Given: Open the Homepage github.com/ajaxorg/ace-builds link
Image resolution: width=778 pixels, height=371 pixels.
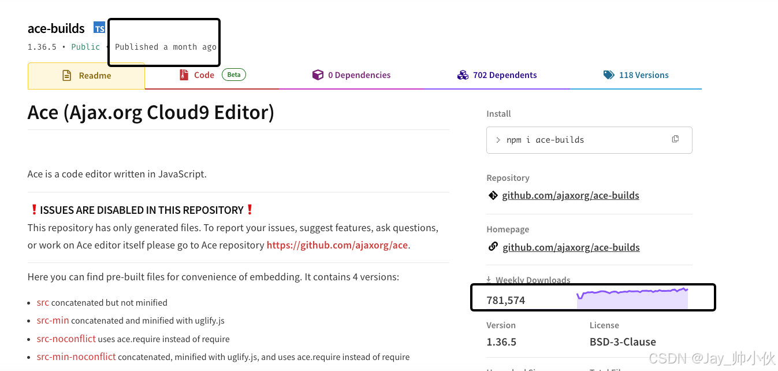Looking at the screenshot, I should pyautogui.click(x=571, y=247).
